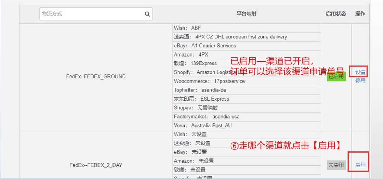Click eBay: A1 Courier Services mapping
This screenshot has width=383, height=179.
247,46
